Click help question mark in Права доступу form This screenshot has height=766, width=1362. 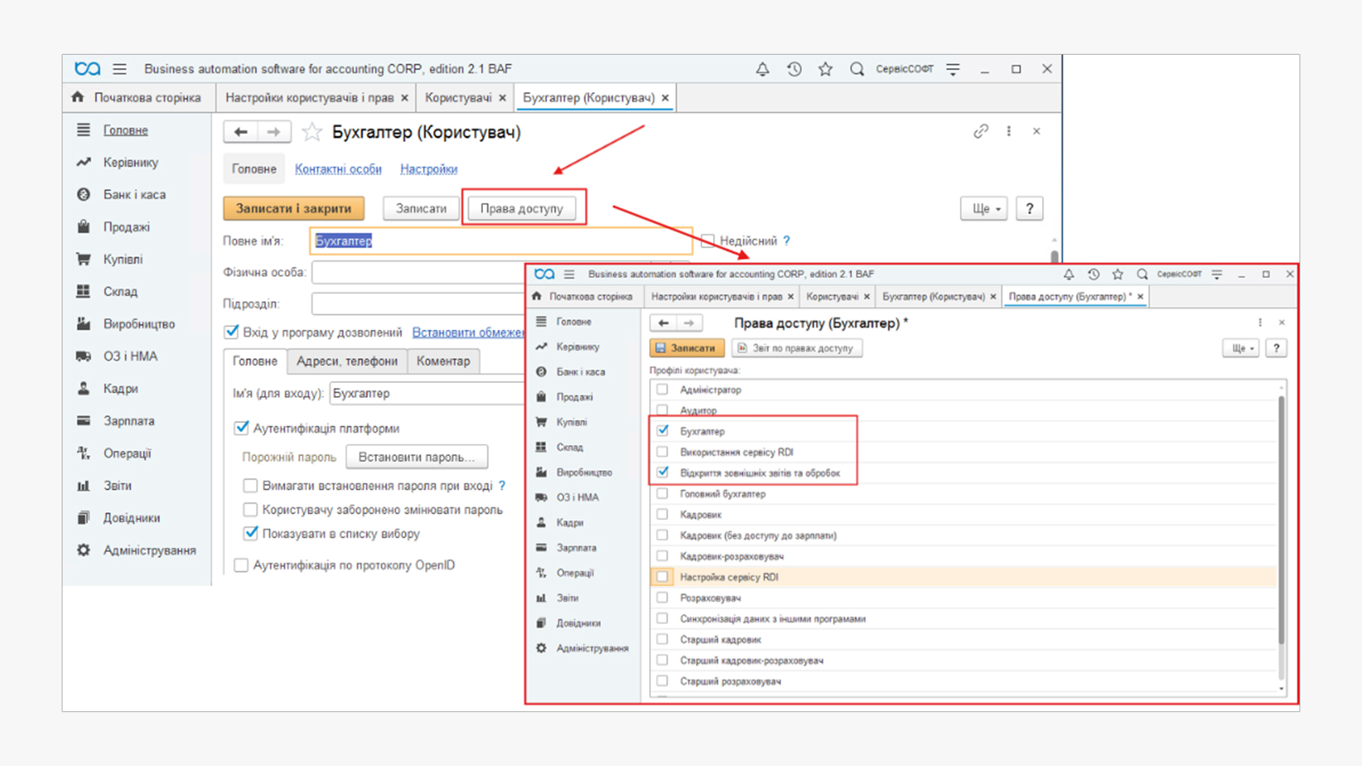(1276, 348)
